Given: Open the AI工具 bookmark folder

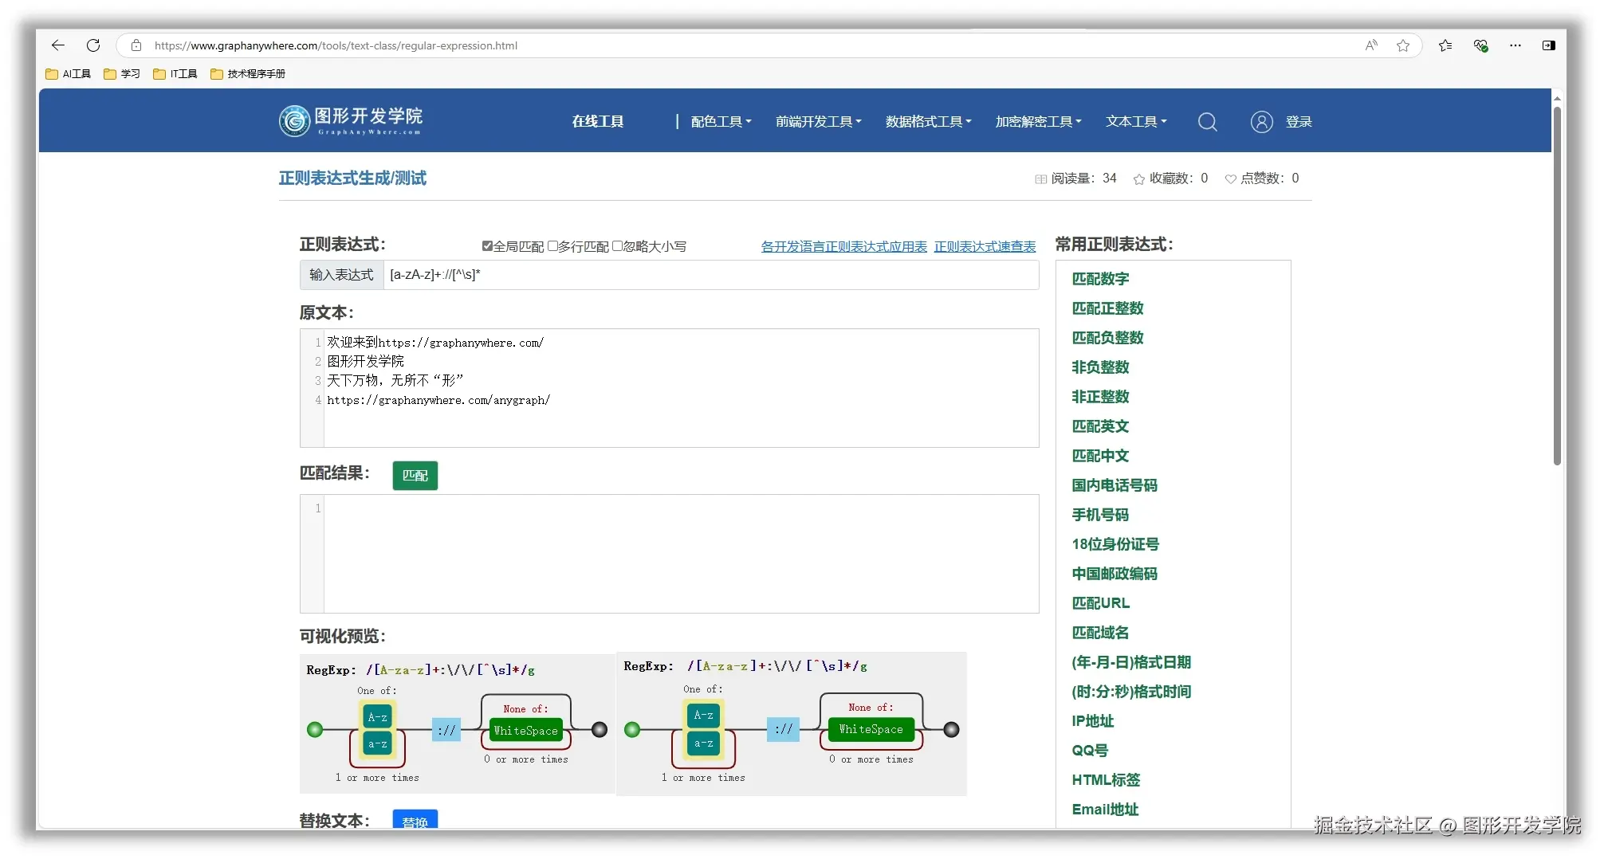Looking at the screenshot, I should tap(69, 74).
